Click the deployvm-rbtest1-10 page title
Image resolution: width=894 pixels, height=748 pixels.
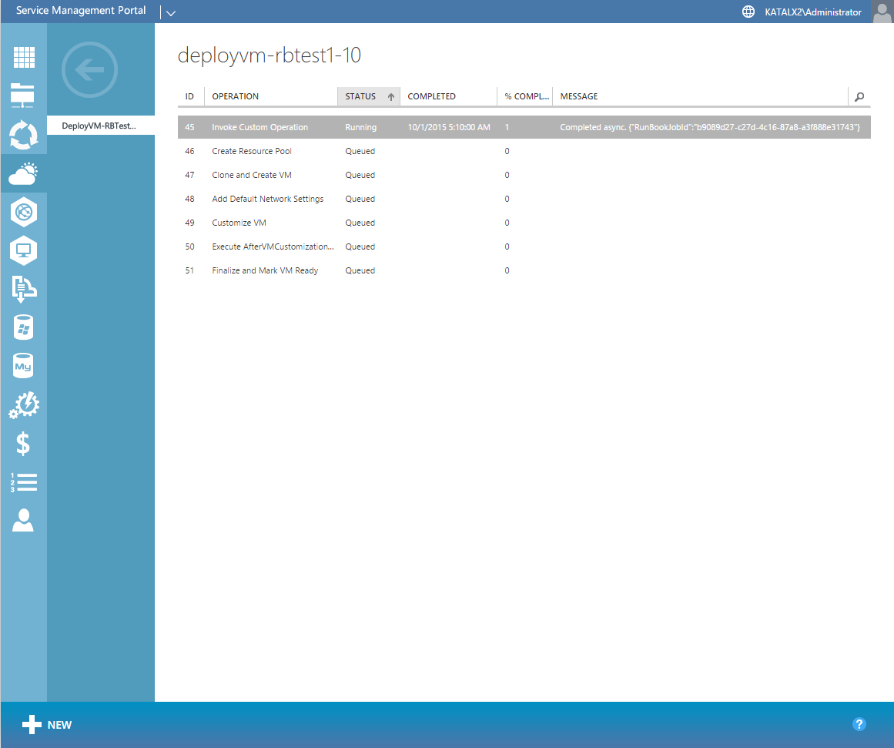269,55
